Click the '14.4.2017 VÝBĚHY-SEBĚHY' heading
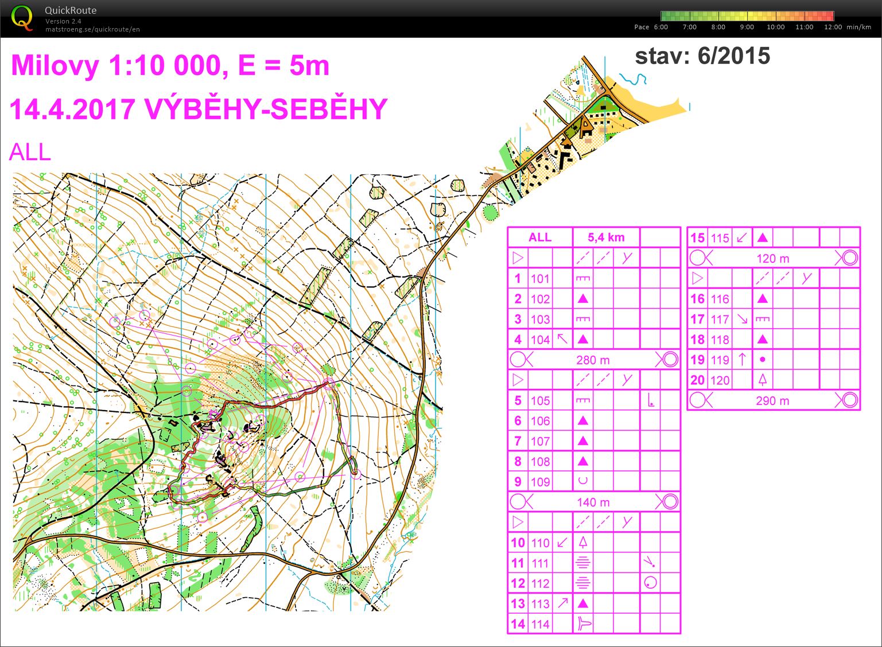 [199, 109]
